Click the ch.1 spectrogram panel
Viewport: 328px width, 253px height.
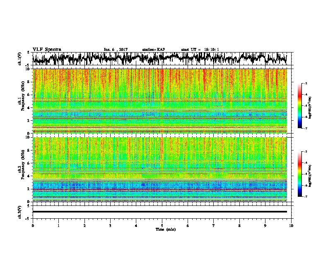pos(160,101)
